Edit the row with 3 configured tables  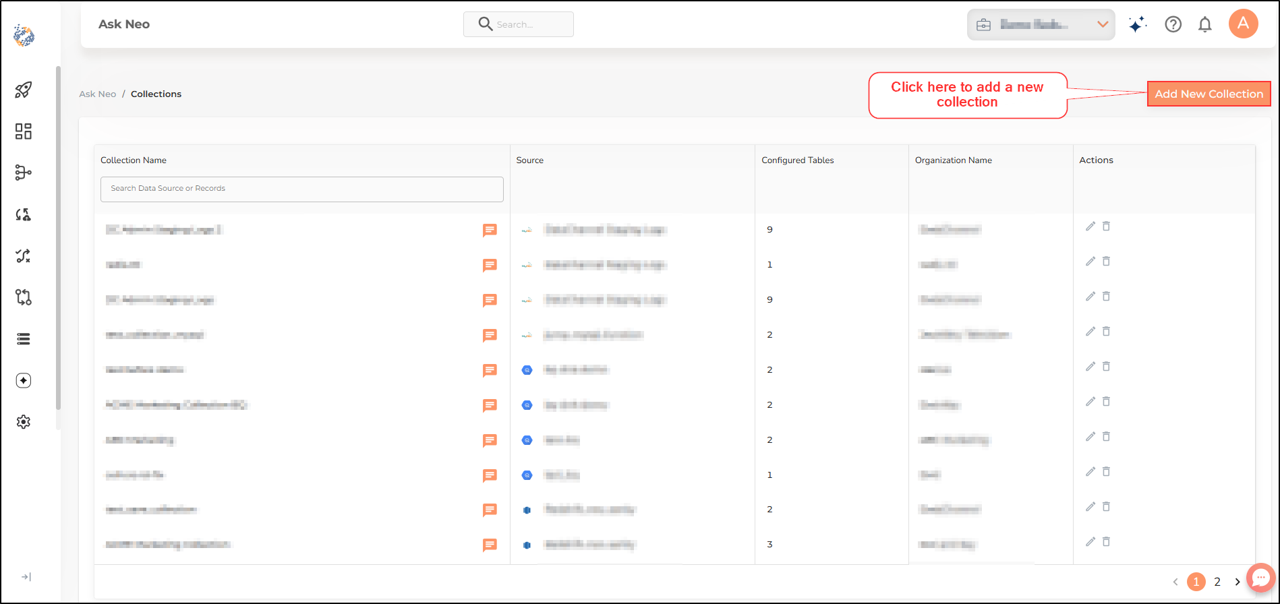1090,542
